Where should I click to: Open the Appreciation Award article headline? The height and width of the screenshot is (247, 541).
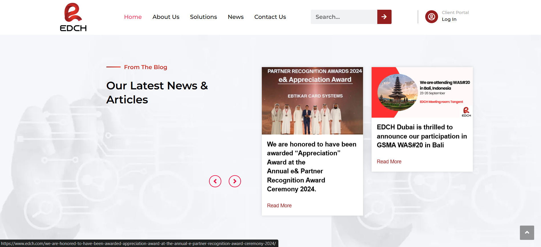coord(312,166)
